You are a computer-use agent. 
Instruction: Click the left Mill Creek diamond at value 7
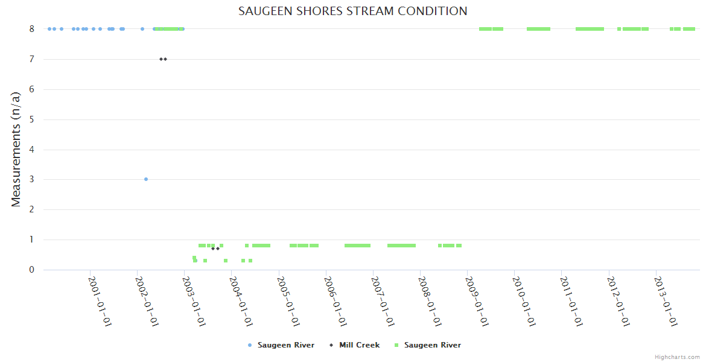[161, 59]
